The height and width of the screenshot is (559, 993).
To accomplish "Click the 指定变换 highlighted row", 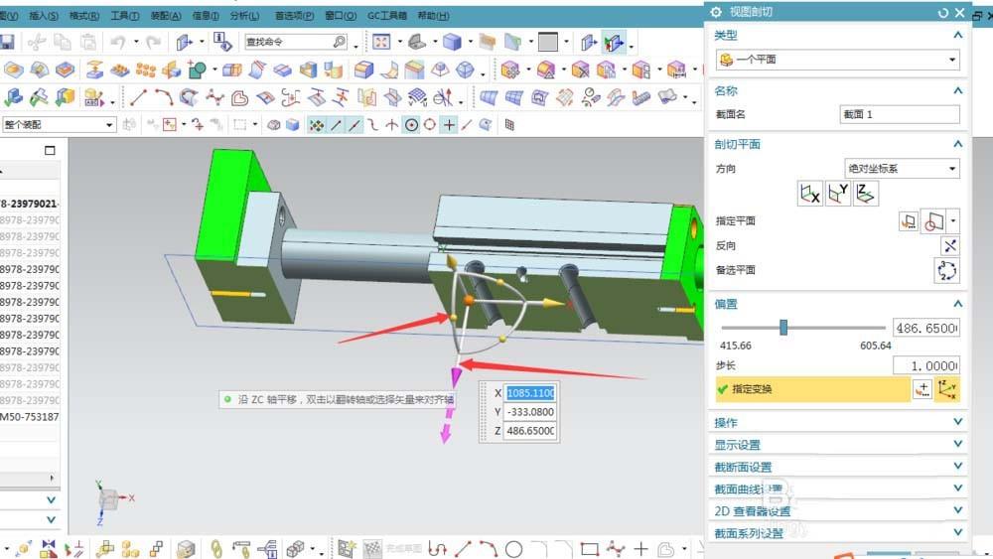I will [812, 389].
